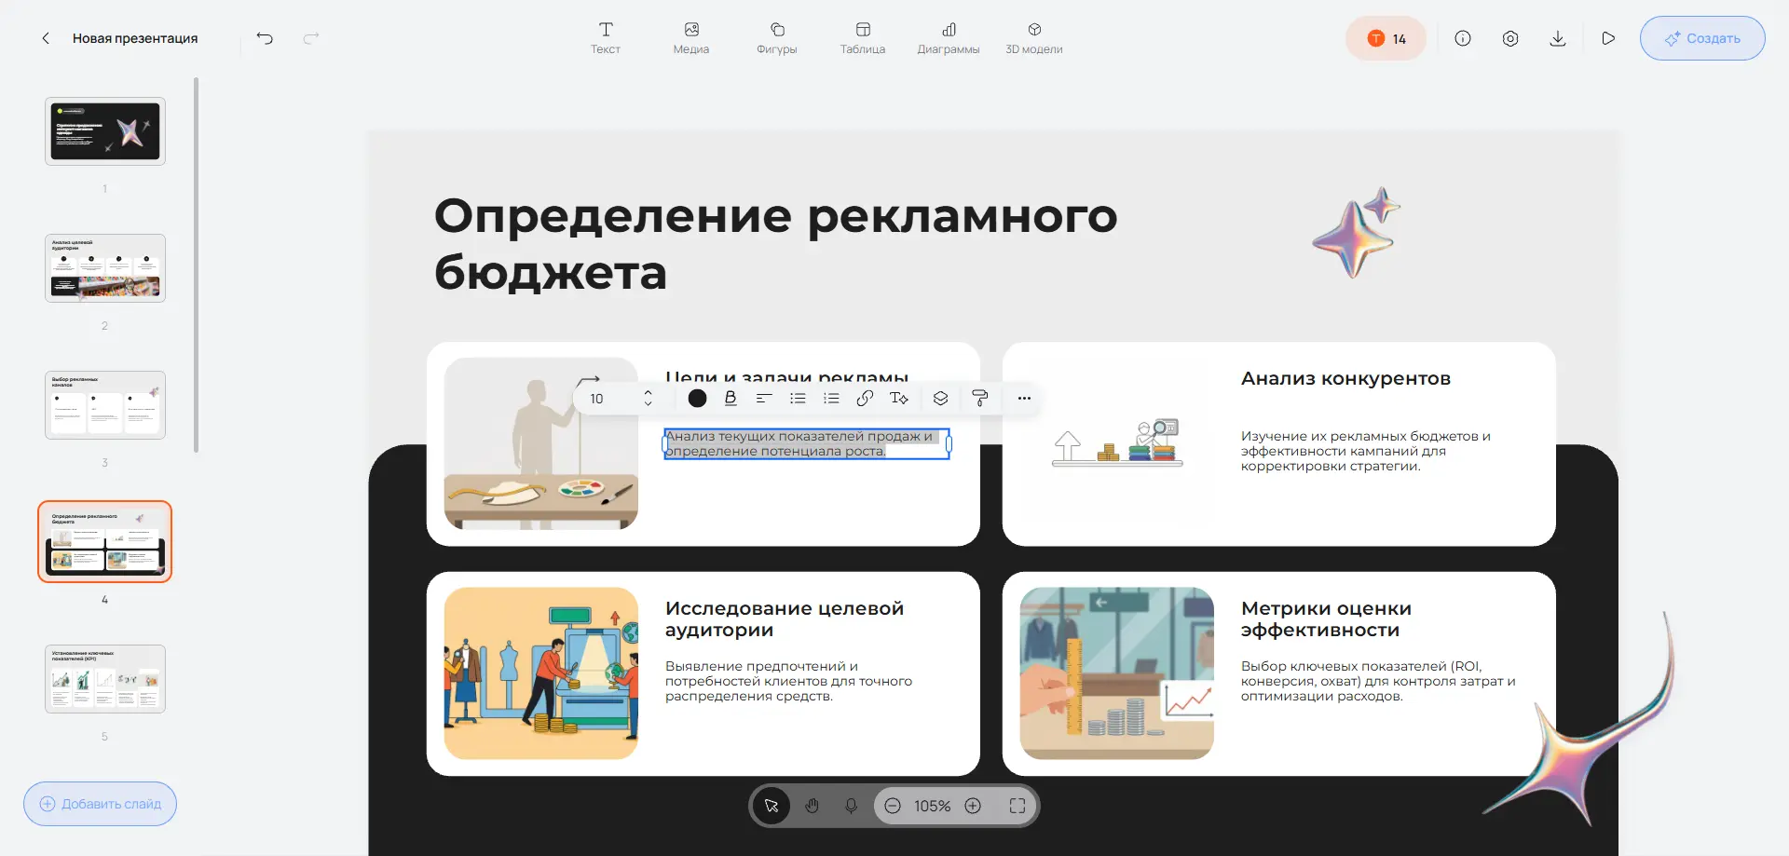Open the token balance badge showing 14

(1386, 38)
